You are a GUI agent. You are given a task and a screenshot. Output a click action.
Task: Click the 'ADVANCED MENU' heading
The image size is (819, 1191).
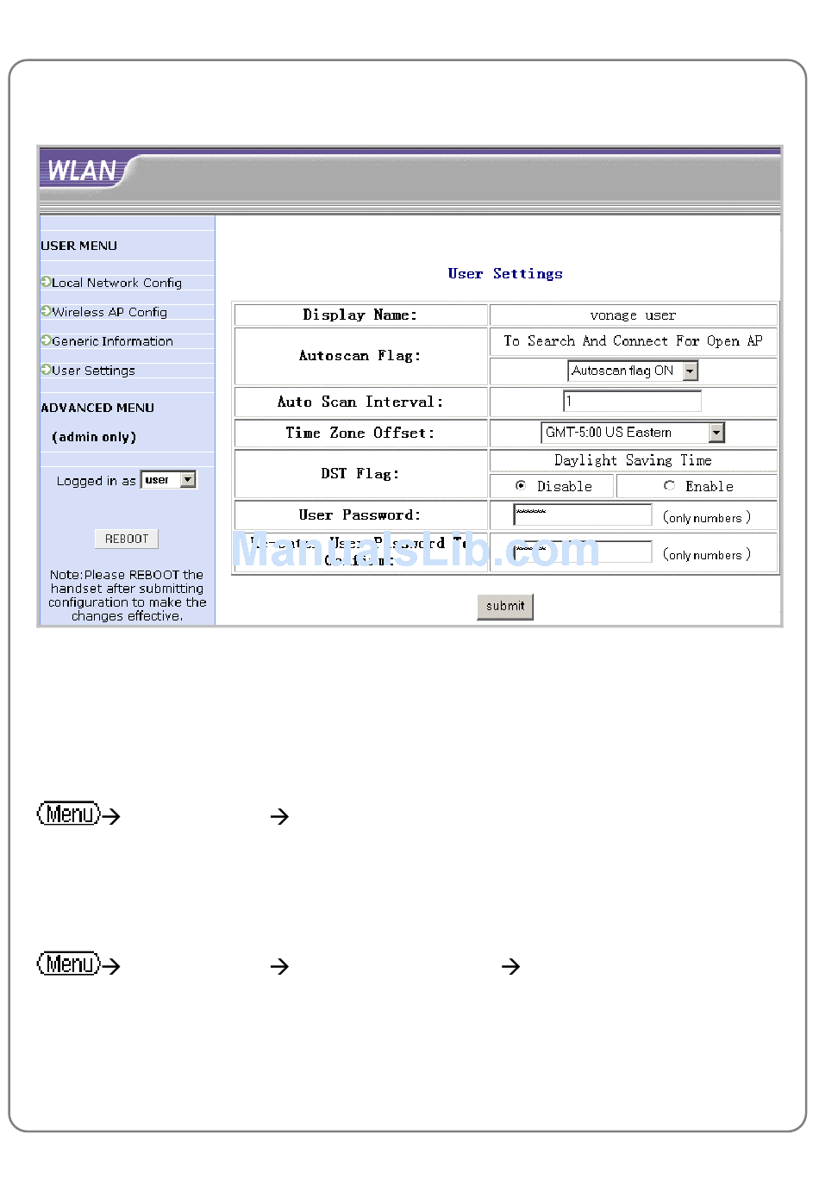97,408
